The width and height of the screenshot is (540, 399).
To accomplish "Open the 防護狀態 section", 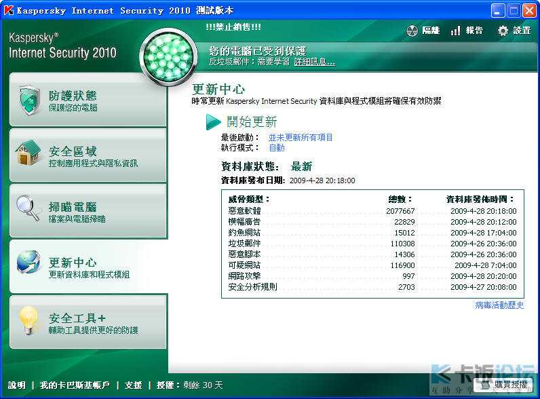I will tap(88, 100).
